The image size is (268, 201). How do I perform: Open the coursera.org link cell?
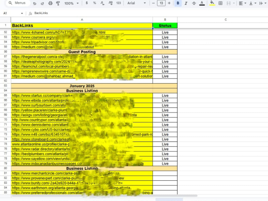(82, 37)
